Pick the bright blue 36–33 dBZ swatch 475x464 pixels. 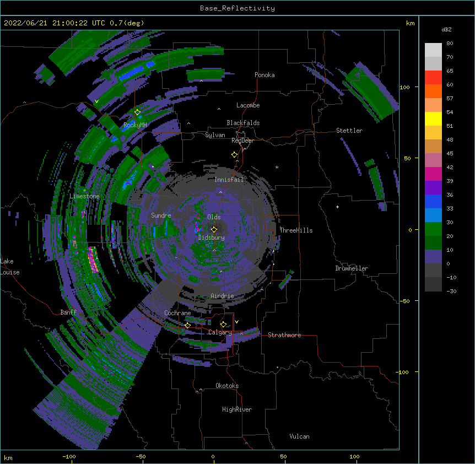click(433, 201)
